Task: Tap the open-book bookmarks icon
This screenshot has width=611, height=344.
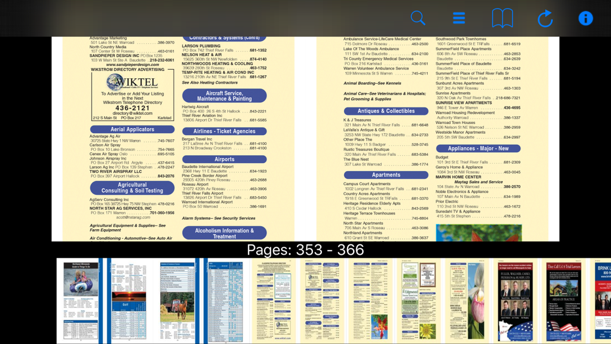Action: 502,18
